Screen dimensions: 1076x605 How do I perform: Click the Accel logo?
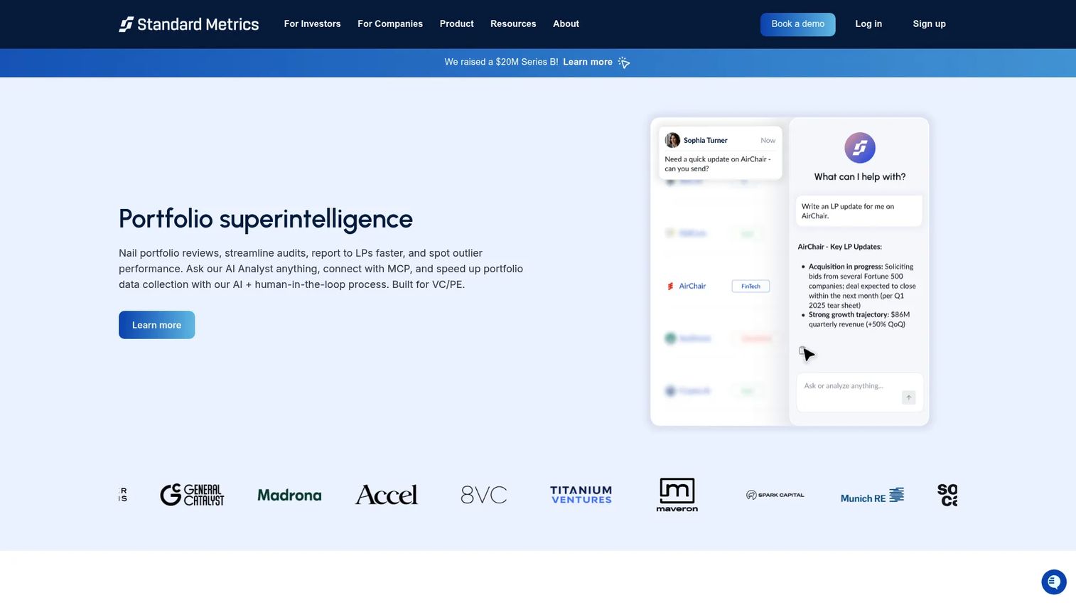(387, 495)
